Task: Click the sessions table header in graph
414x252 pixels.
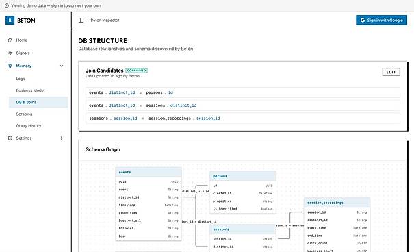Action: coord(243,229)
